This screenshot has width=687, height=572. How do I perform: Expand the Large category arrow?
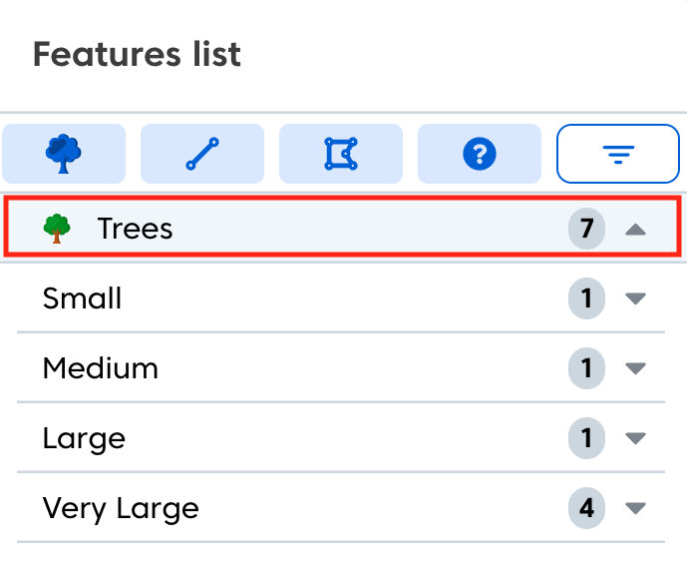635,438
